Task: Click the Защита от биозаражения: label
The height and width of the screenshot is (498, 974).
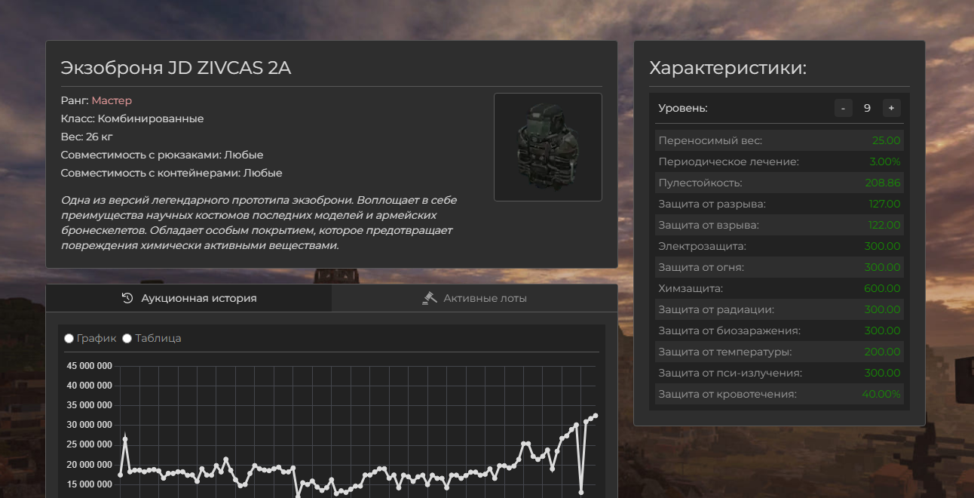Action: point(730,330)
